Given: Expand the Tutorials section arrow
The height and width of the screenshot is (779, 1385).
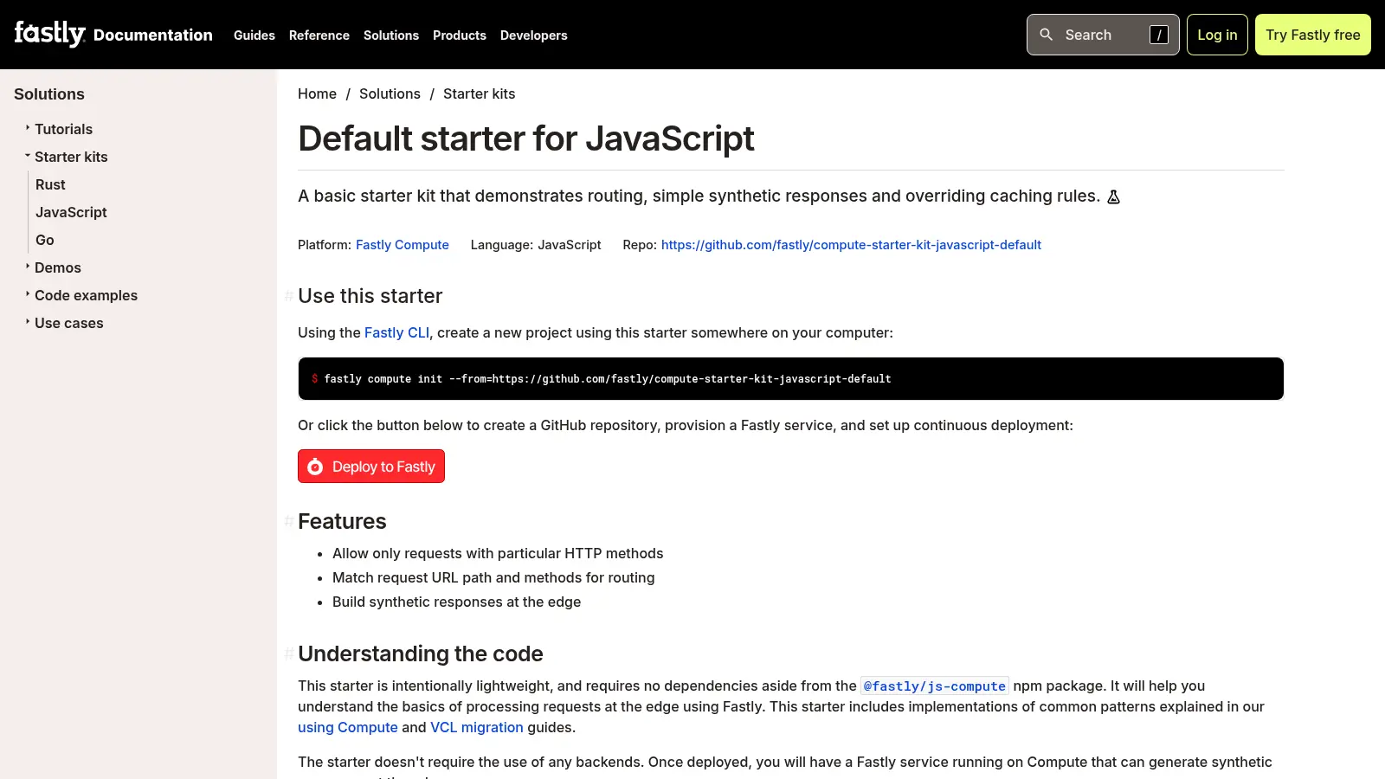Looking at the screenshot, I should point(28,128).
